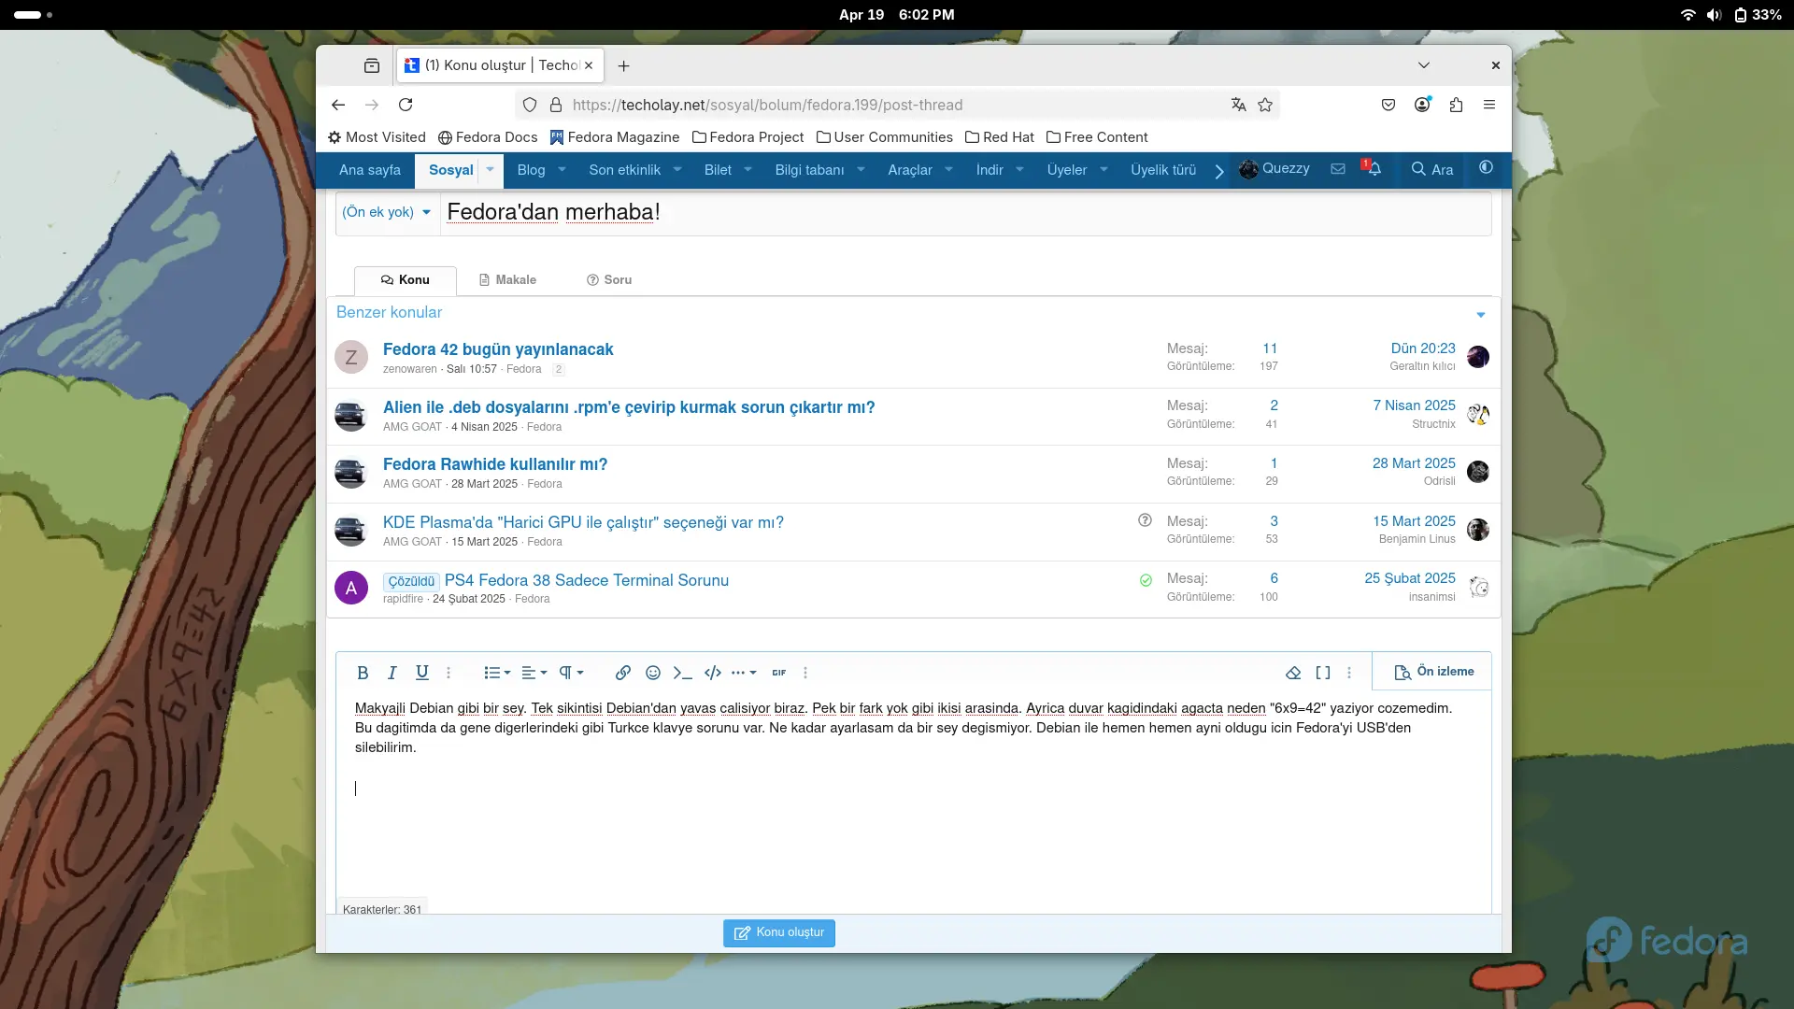The image size is (1794, 1009).
Task: Open the (Ön ek yok) prefix dropdown
Action: click(x=387, y=212)
